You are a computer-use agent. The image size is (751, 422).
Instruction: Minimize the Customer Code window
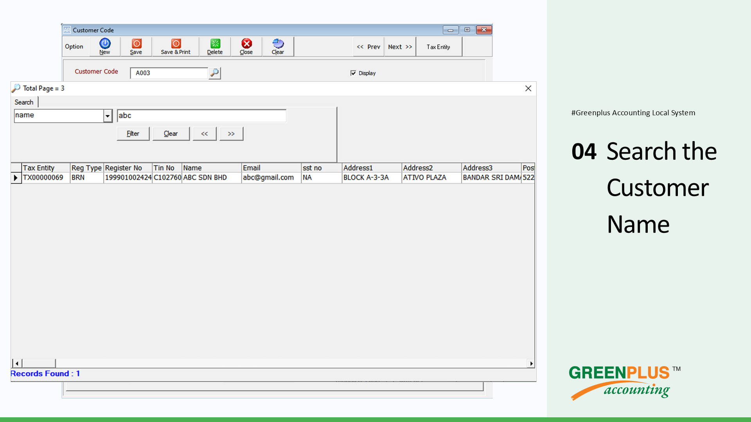pos(451,30)
